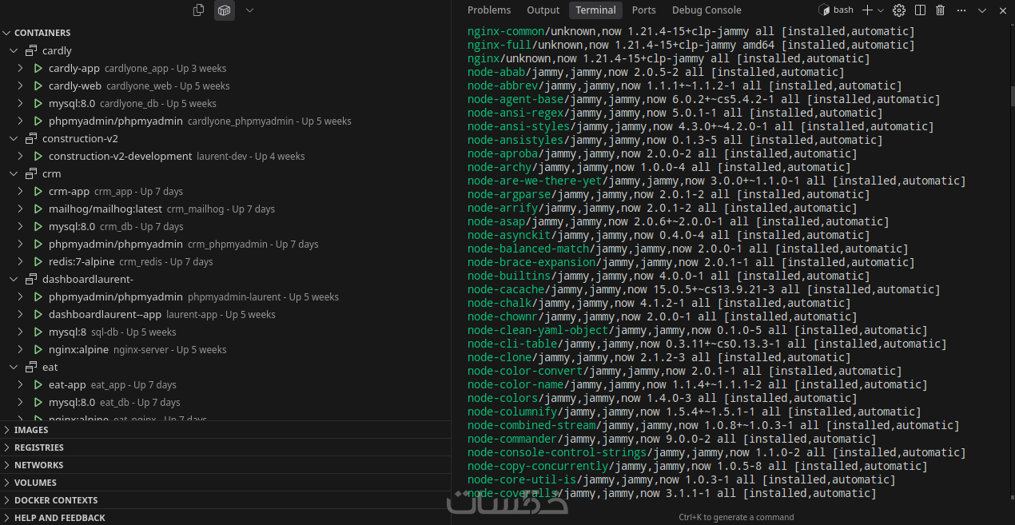This screenshot has height=525, width=1015.
Task: Click running icon of cardlyone_db mysql container
Action: pyautogui.click(x=38, y=103)
